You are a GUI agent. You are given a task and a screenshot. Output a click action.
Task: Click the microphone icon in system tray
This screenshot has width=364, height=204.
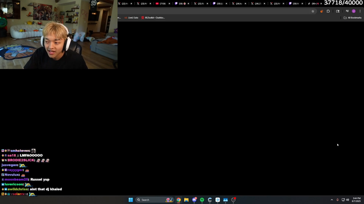[x=337, y=200]
